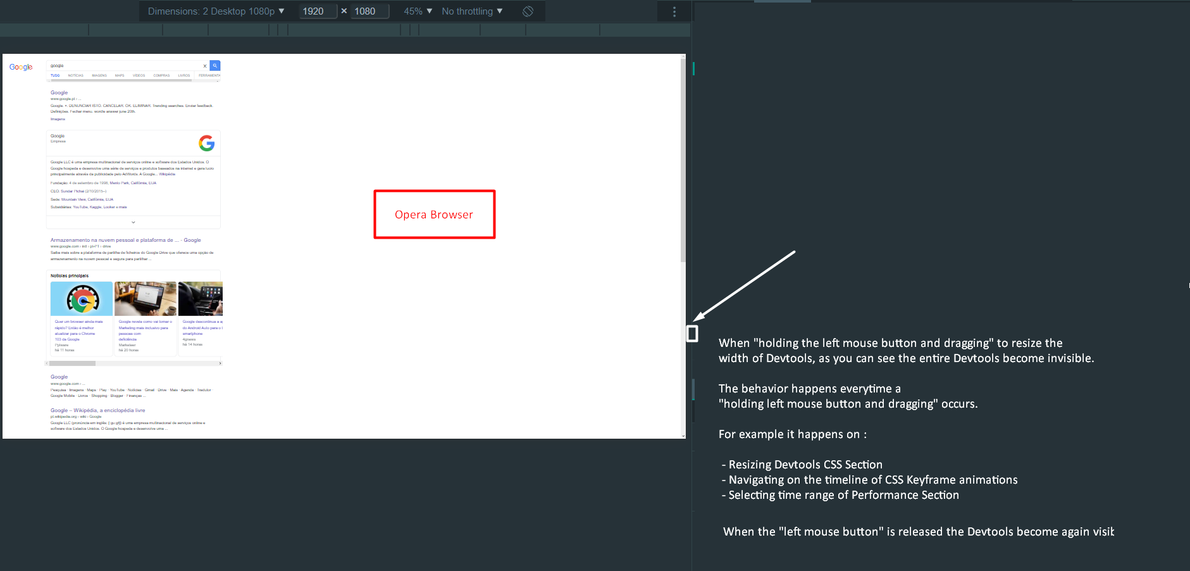Image resolution: width=1190 pixels, height=571 pixels.
Task: Click the Google logo at top-left
Action: pyautogui.click(x=20, y=66)
